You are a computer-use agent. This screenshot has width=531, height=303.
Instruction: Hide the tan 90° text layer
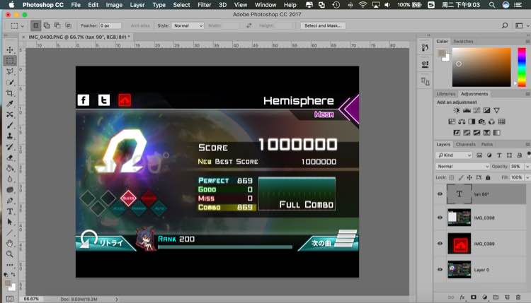point(440,194)
